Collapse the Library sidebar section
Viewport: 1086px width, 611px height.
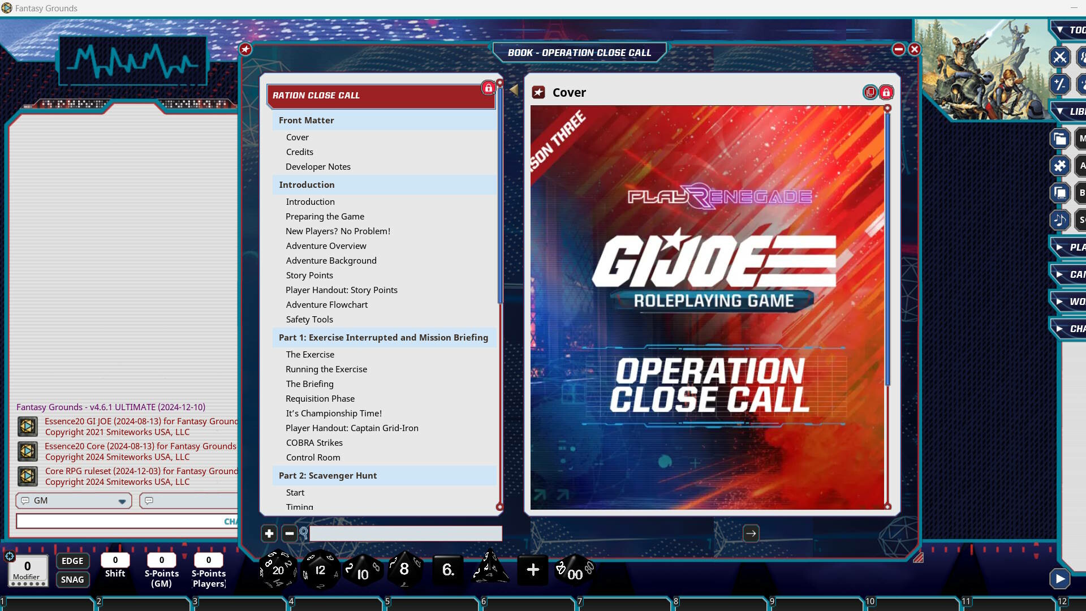tap(1060, 111)
